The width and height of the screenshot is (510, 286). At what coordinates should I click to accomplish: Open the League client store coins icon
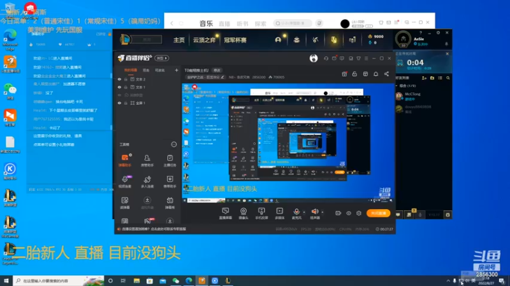coord(353,40)
